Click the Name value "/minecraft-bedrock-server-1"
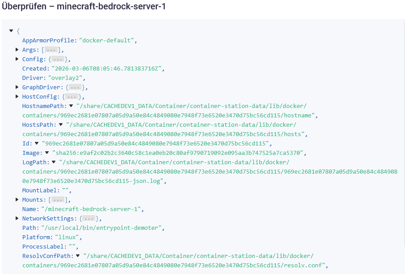The height and width of the screenshot is (274, 405). point(91,209)
